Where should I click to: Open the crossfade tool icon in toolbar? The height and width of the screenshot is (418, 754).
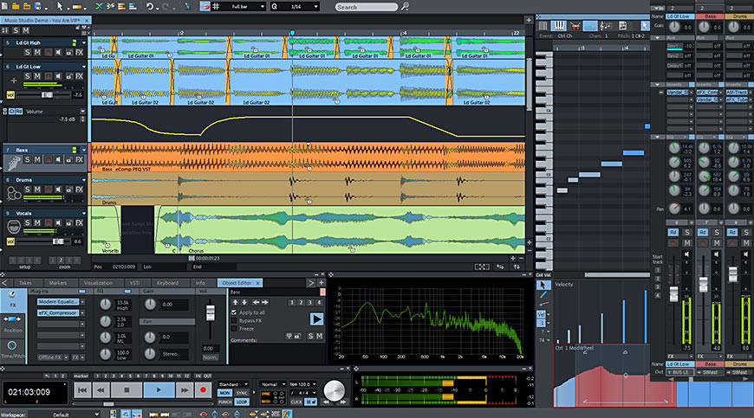pyautogui.click(x=99, y=6)
